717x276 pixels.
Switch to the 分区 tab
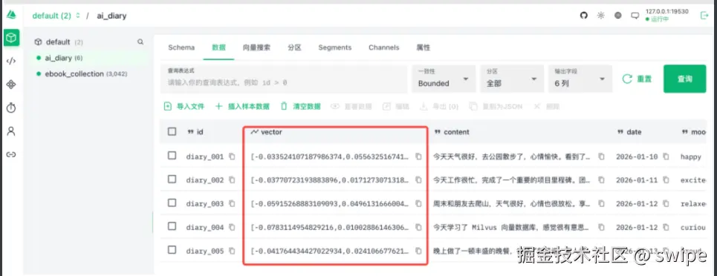[x=294, y=47]
